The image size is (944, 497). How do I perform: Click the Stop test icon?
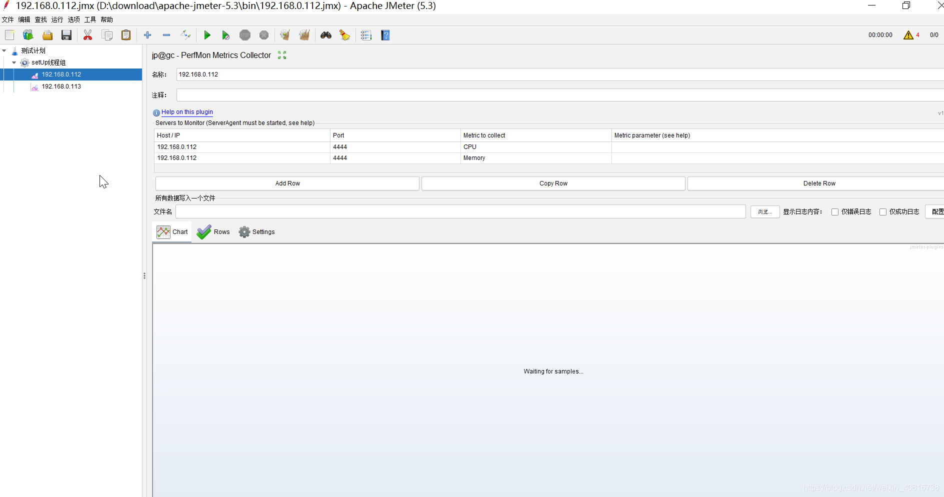click(245, 35)
